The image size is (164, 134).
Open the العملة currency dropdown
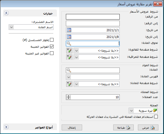pos(131,111)
